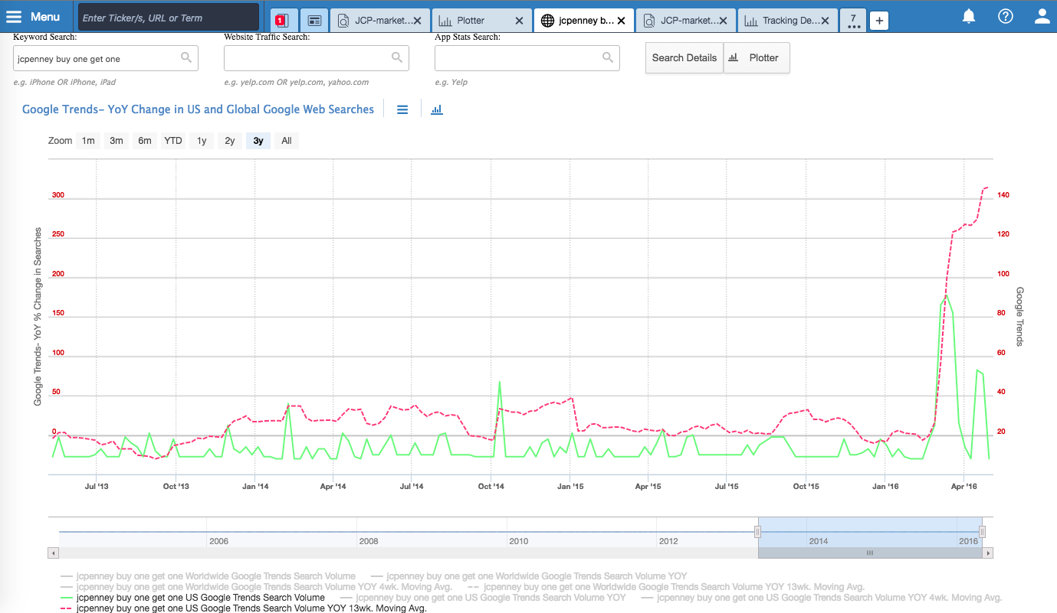Toggle Worldwide Google Trends Search Volume series
The image size is (1057, 613).
pos(208,576)
